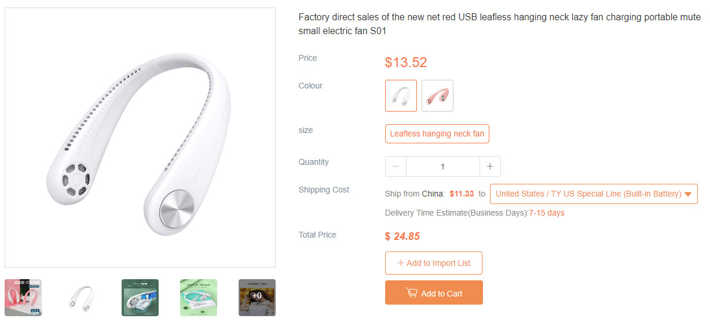Image resolution: width=710 pixels, height=326 pixels.
Task: Choose the Leafless hanging neck fan size
Action: pos(437,134)
